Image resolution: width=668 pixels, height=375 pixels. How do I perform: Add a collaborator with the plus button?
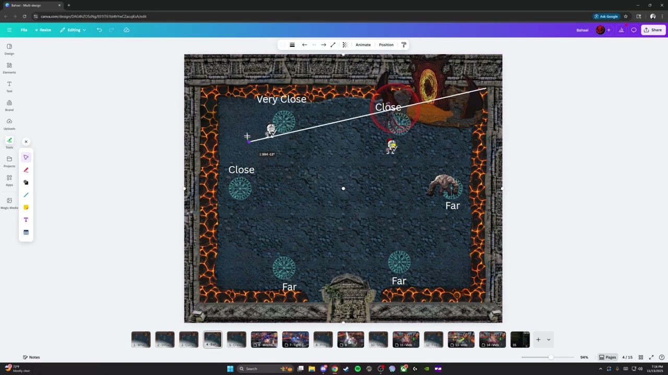[x=609, y=30]
